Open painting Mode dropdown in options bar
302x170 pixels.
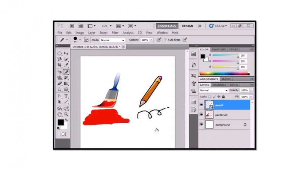coord(113,40)
